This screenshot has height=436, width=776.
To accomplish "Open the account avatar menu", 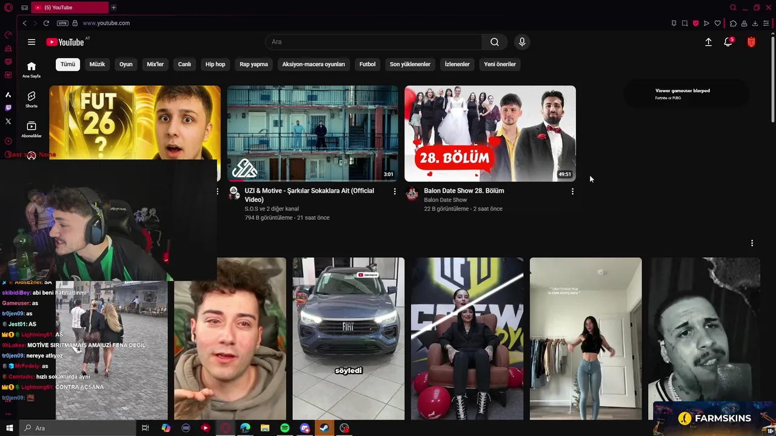I will tap(751, 42).
